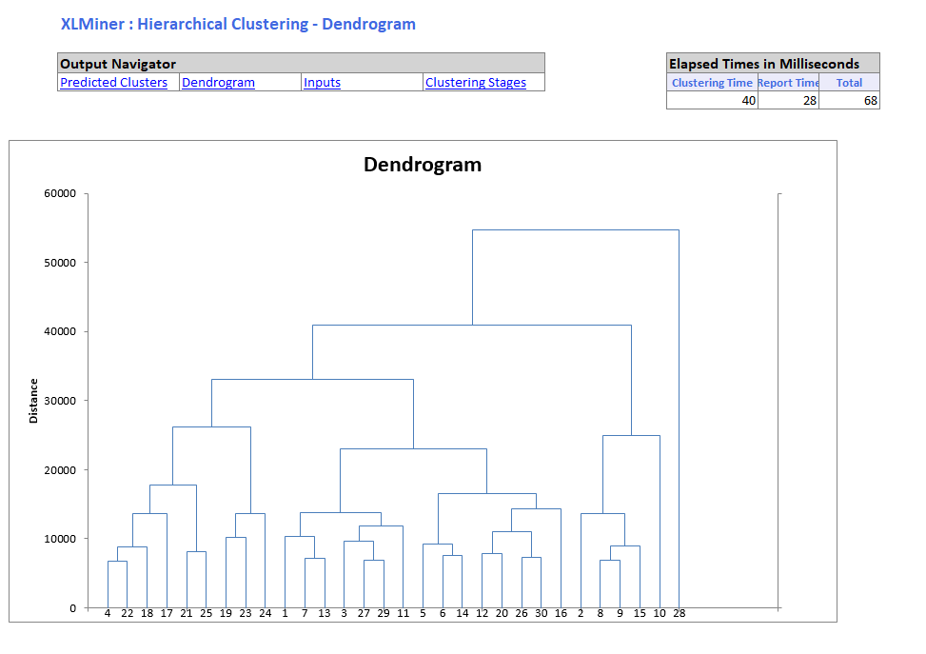Click the 30000 tick label on the distance axis
The width and height of the screenshot is (926, 654).
59,401
